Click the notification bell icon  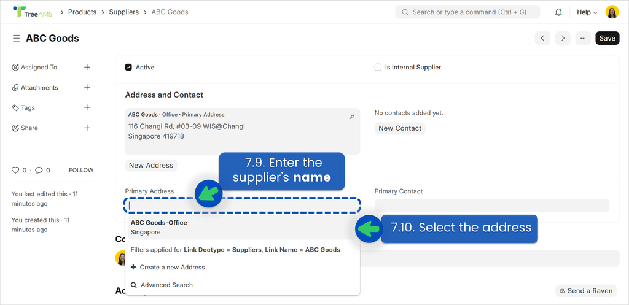pos(558,12)
